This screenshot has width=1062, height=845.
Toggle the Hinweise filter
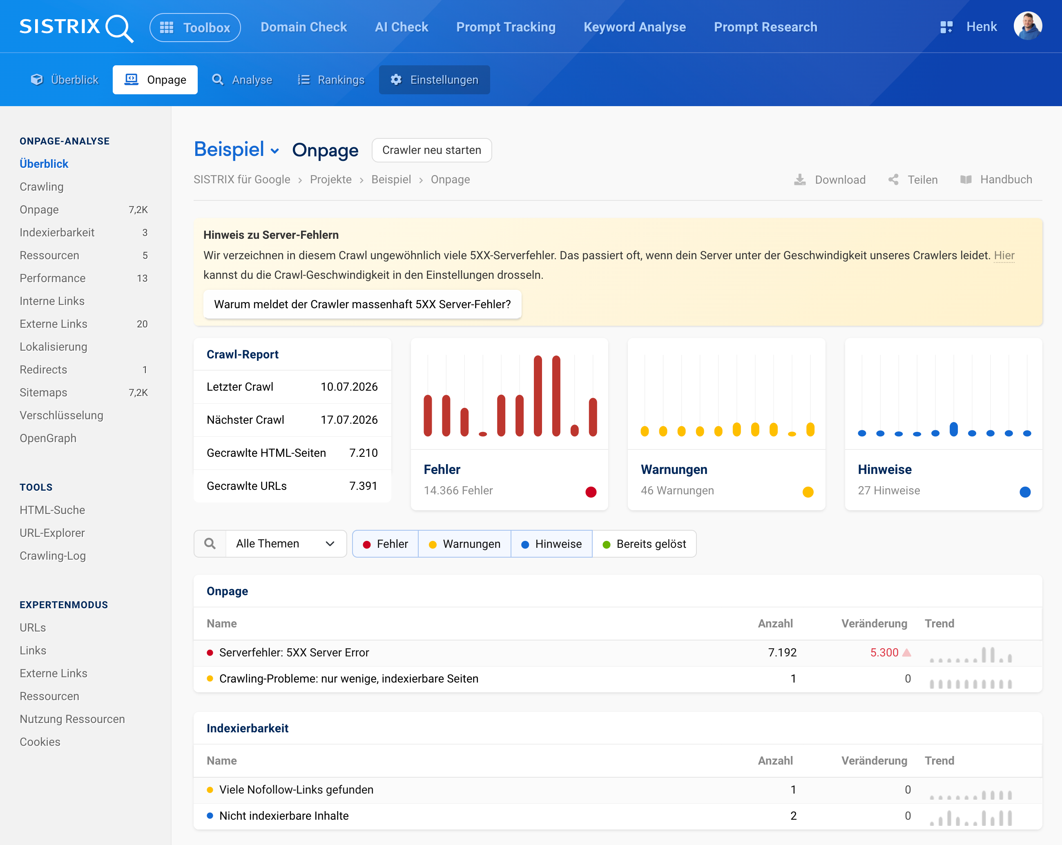pos(551,544)
